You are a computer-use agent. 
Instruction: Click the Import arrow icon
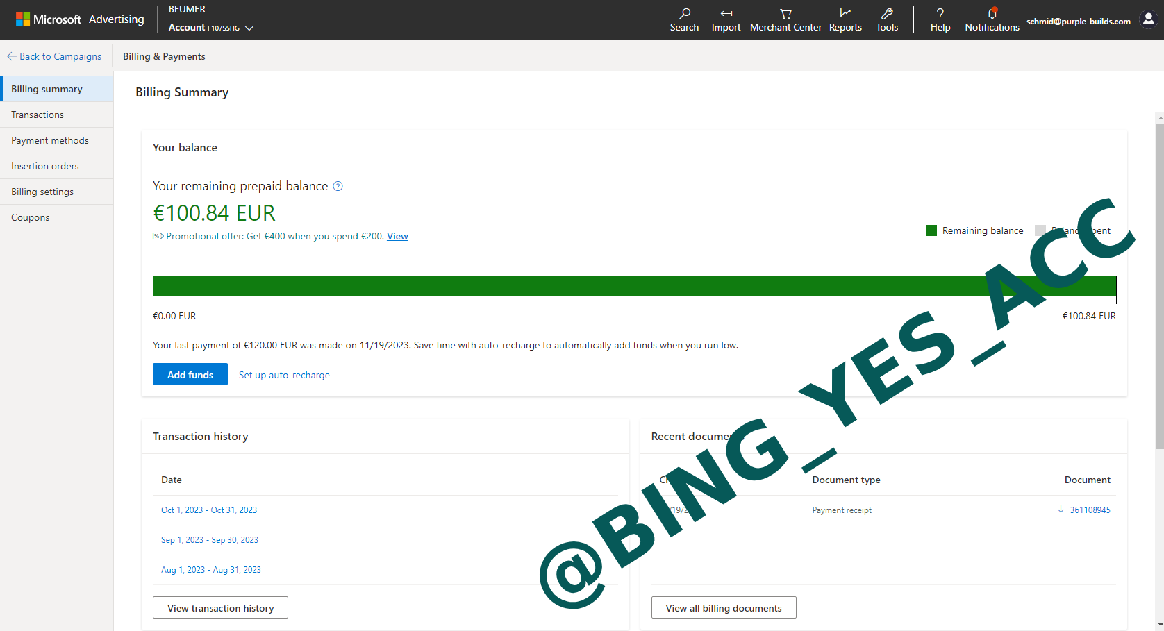coord(726,14)
